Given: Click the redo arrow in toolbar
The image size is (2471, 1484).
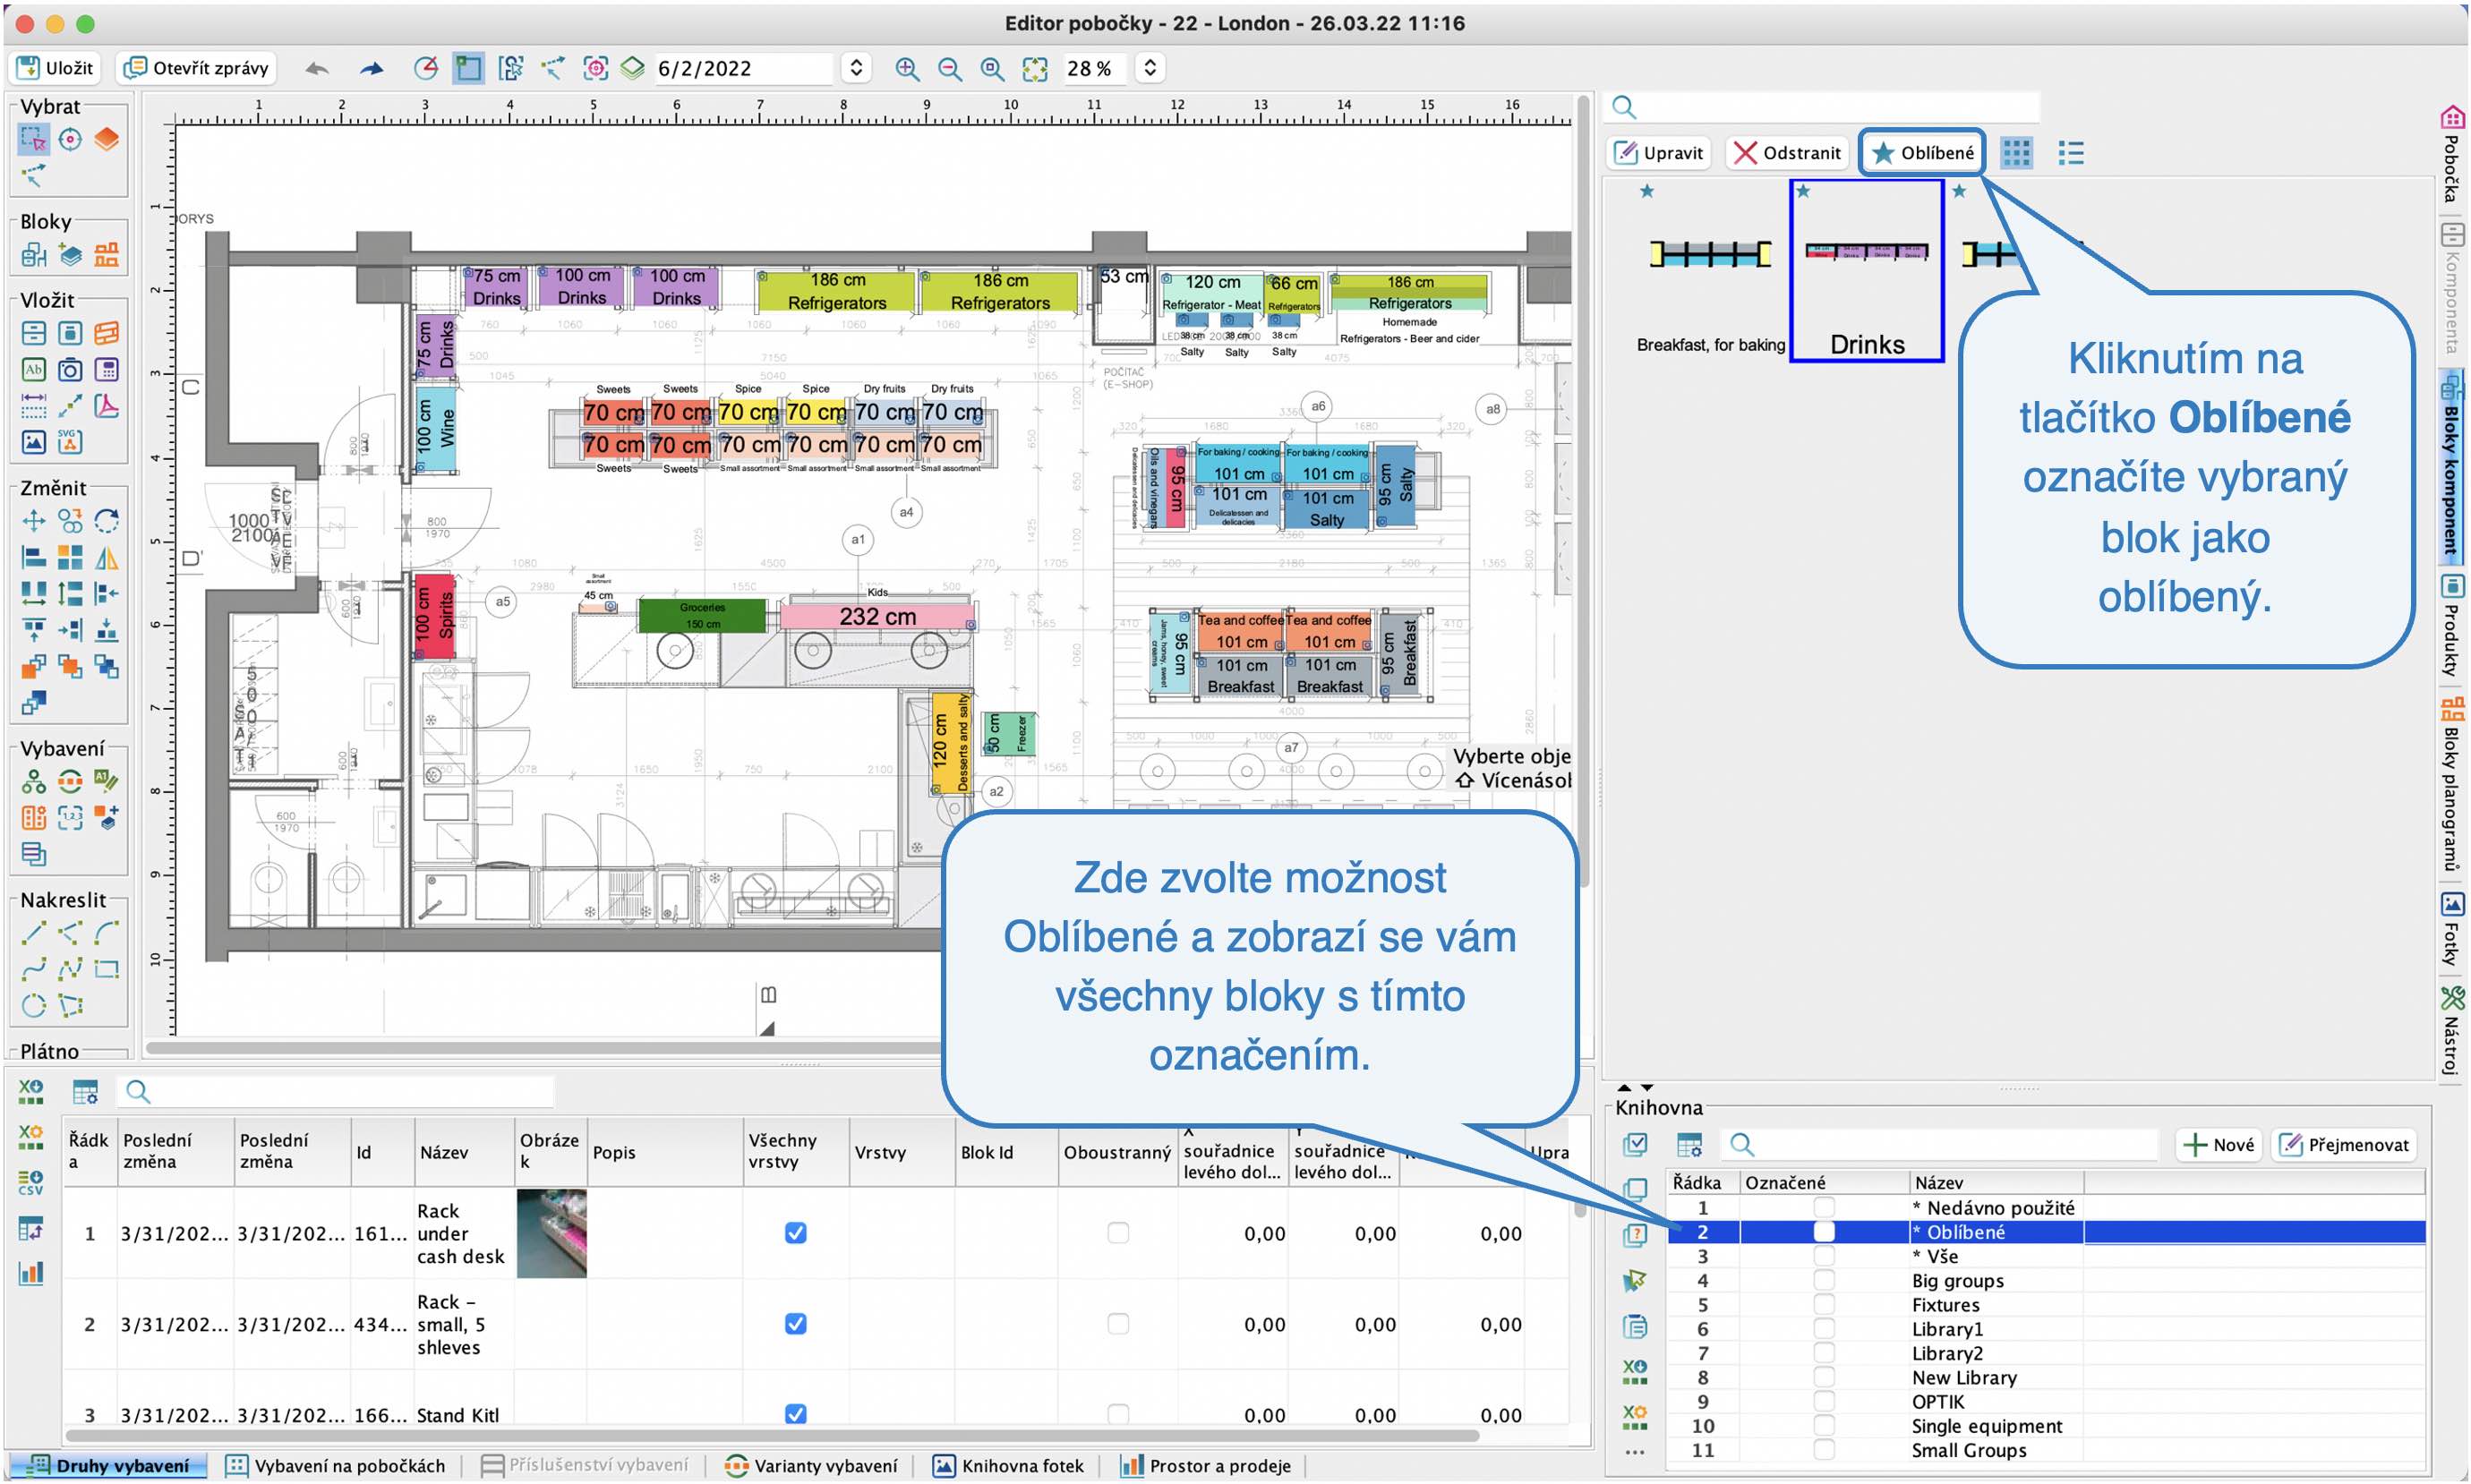Looking at the screenshot, I should coord(371,68).
